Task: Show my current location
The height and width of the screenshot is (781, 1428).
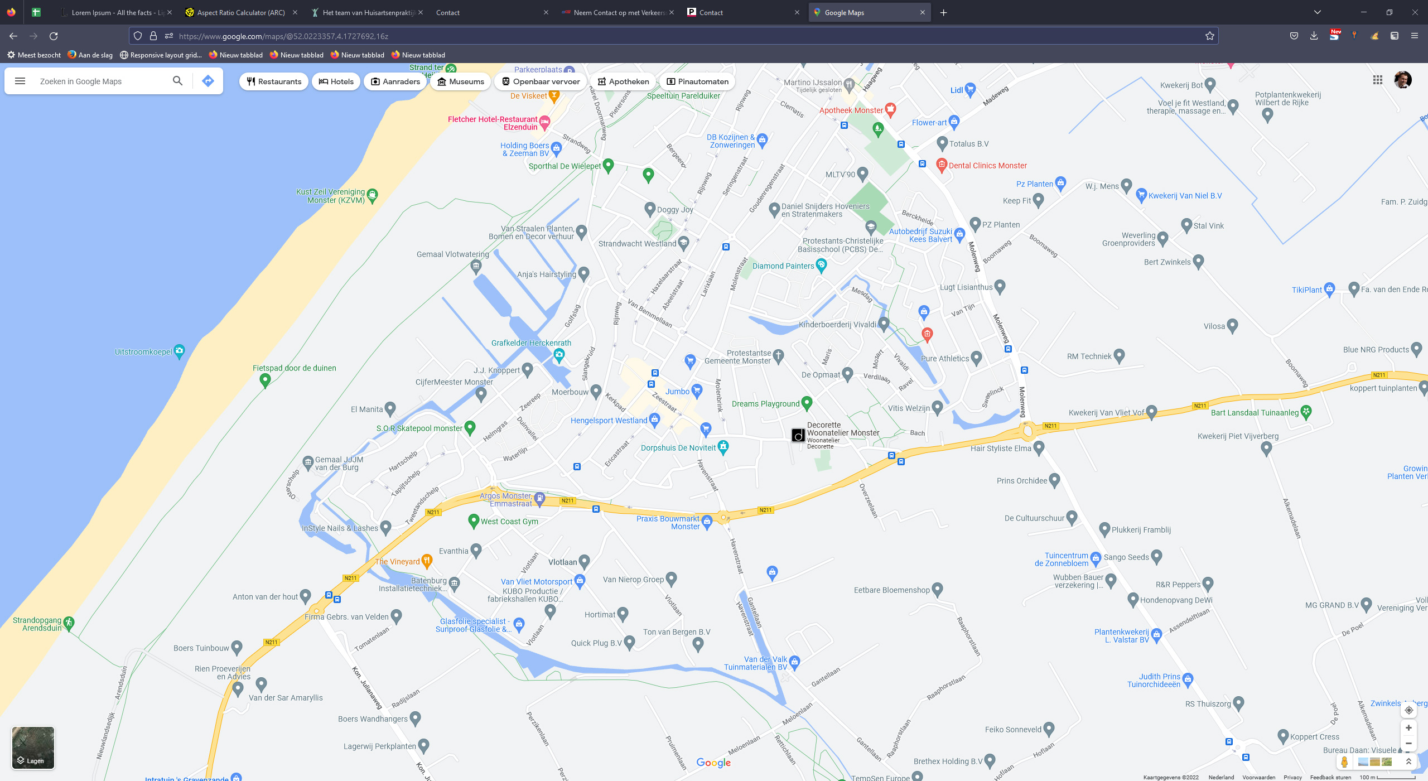Action: point(1408,710)
